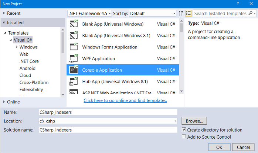Click the Hub App template icon
The height and width of the screenshot is (153, 258).
coord(74,81)
